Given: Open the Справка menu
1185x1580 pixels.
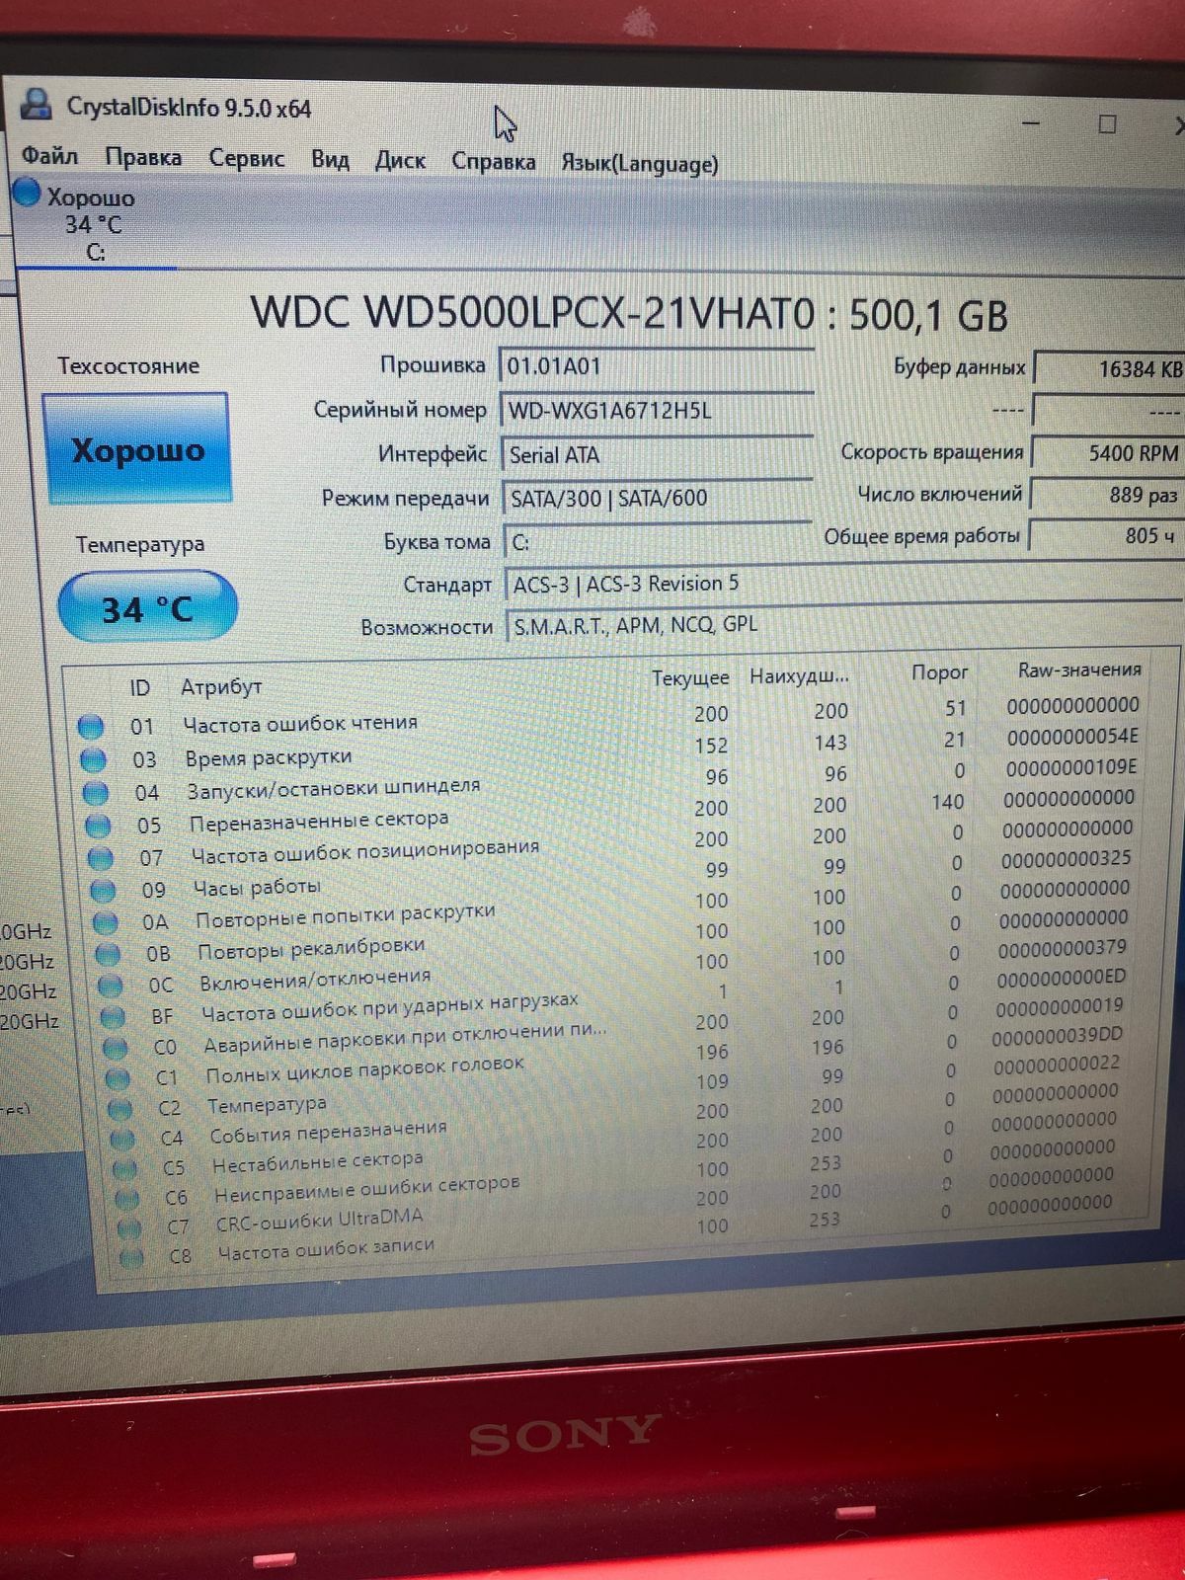Looking at the screenshot, I should pyautogui.click(x=494, y=162).
